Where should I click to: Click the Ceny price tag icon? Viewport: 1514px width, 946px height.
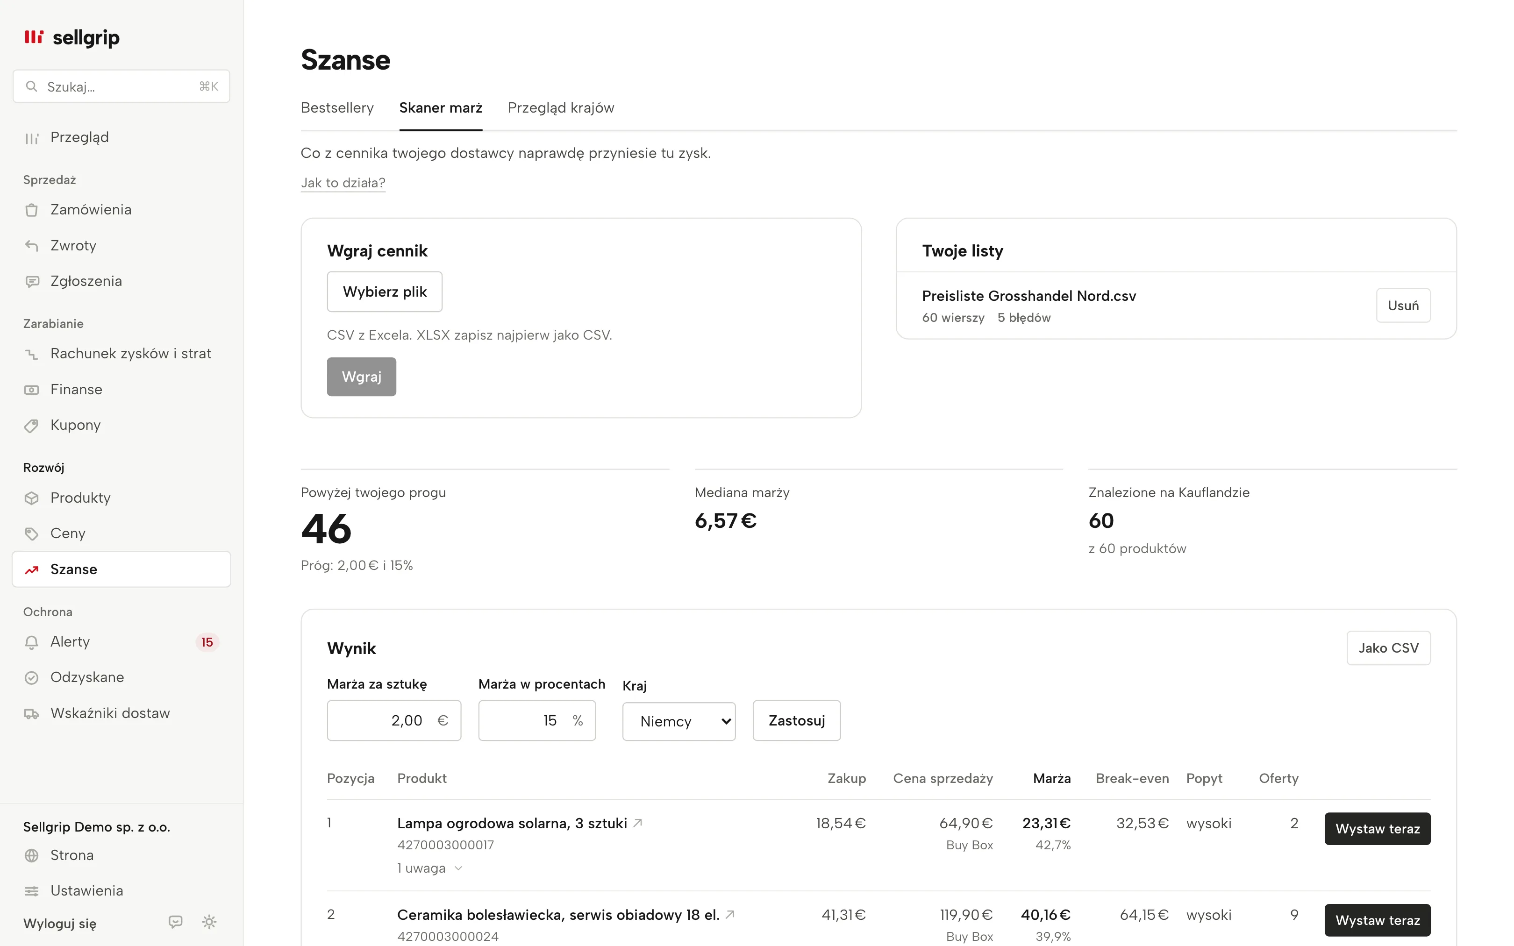click(x=31, y=533)
